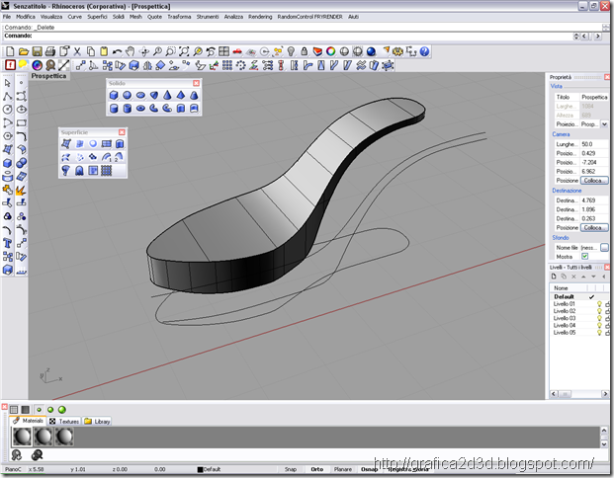The width and height of the screenshot is (614, 478).
Task: Click the new layer icon in Livelli panel
Action: pyautogui.click(x=554, y=277)
